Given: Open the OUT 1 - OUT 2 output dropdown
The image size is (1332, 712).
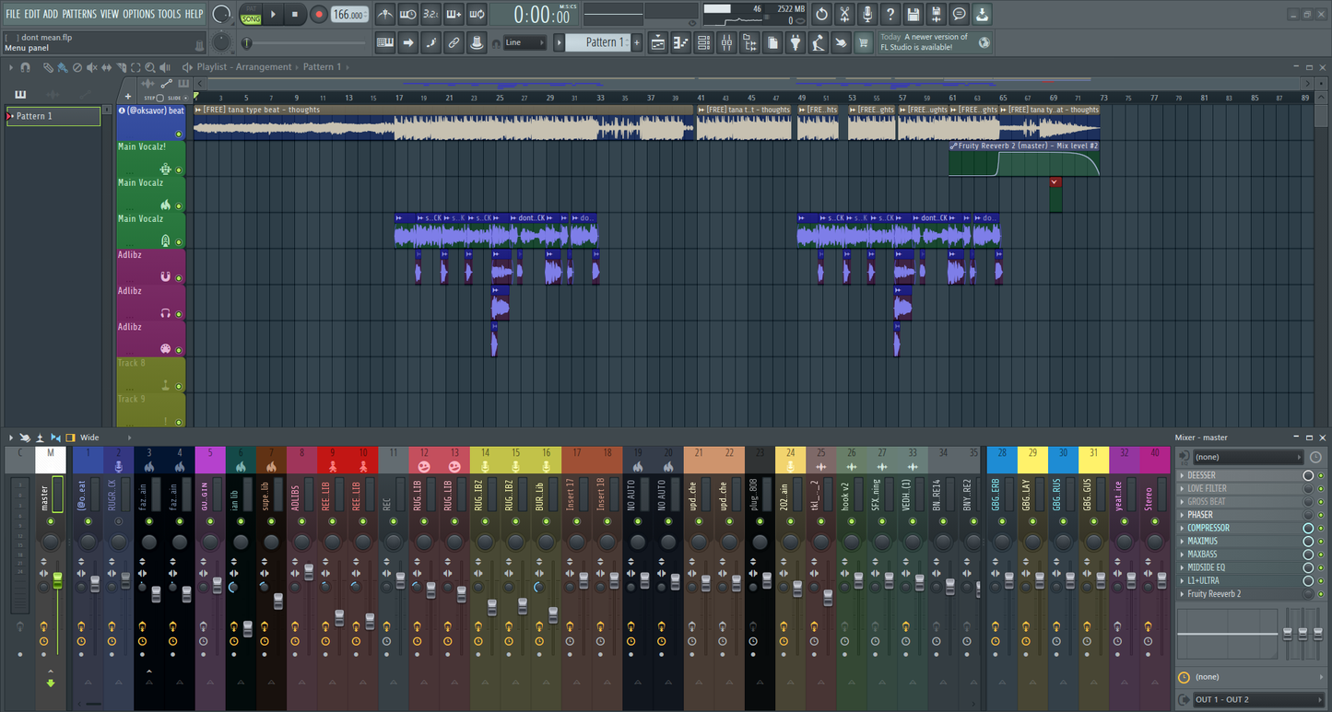Looking at the screenshot, I should pos(1259,700).
